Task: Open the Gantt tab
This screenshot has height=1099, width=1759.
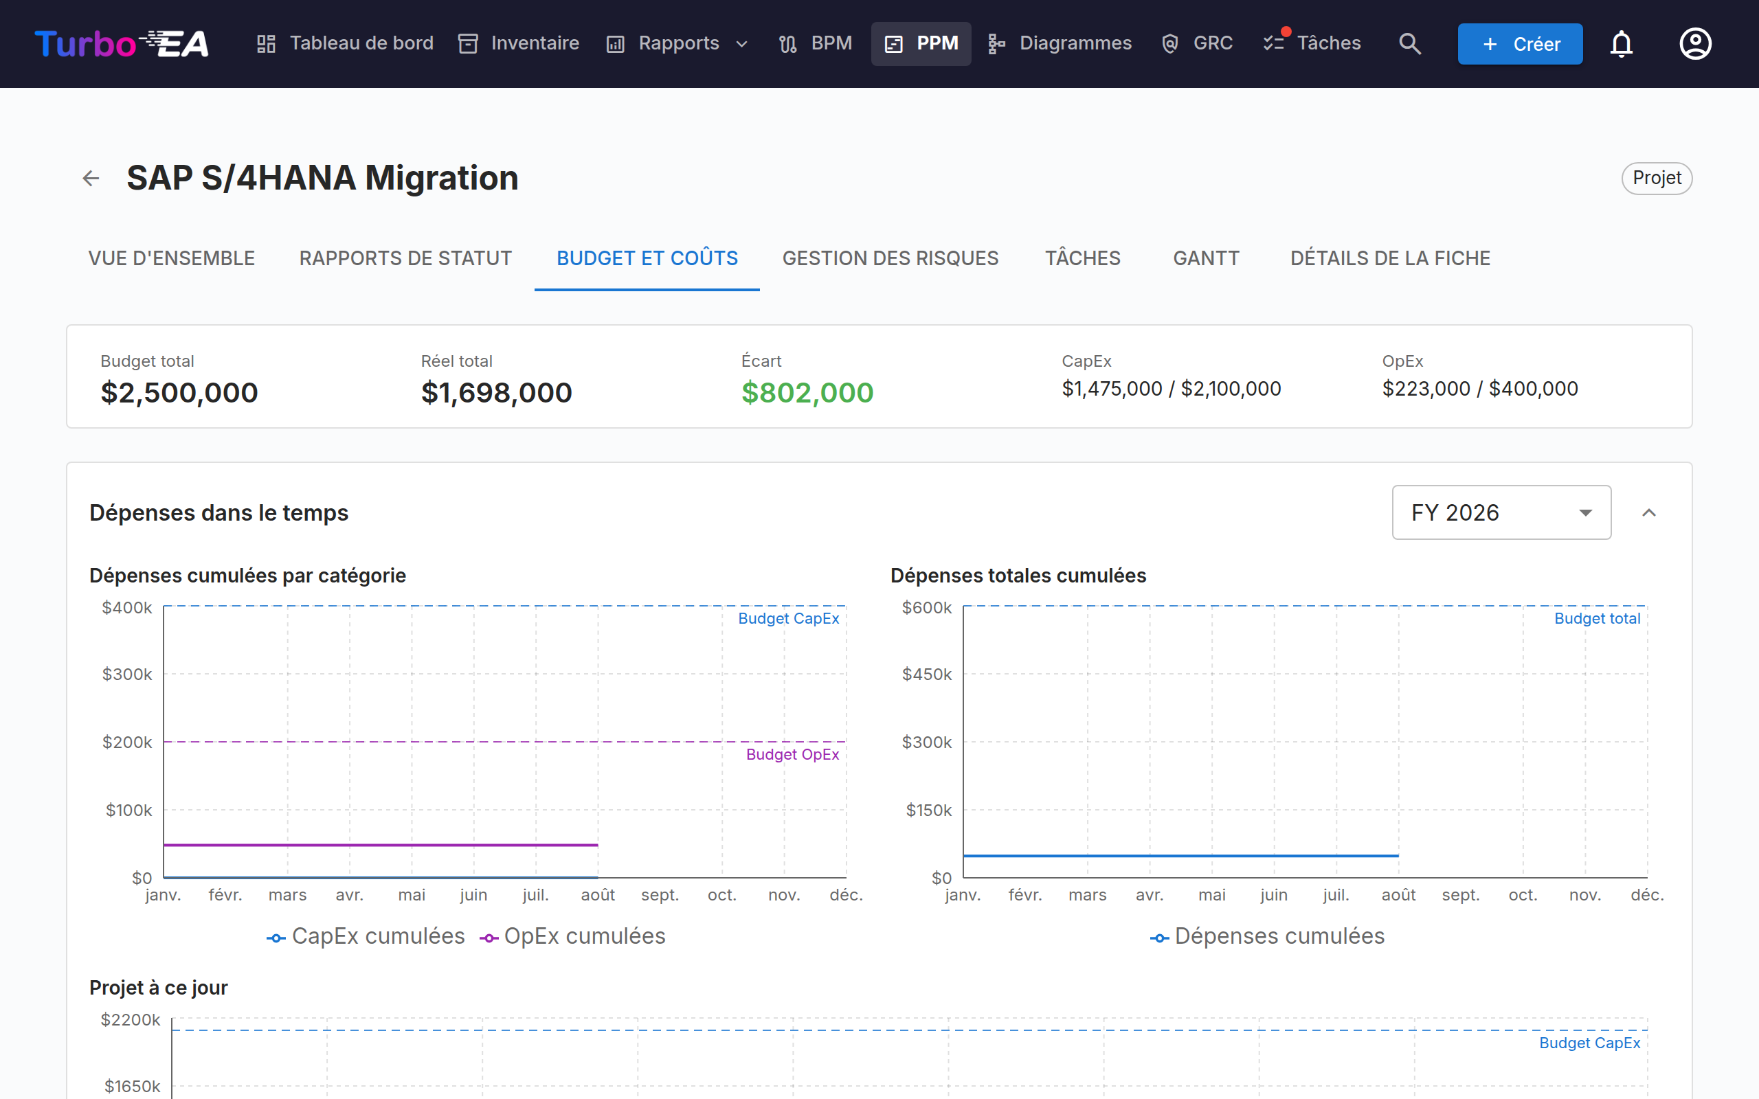Action: pyautogui.click(x=1206, y=258)
